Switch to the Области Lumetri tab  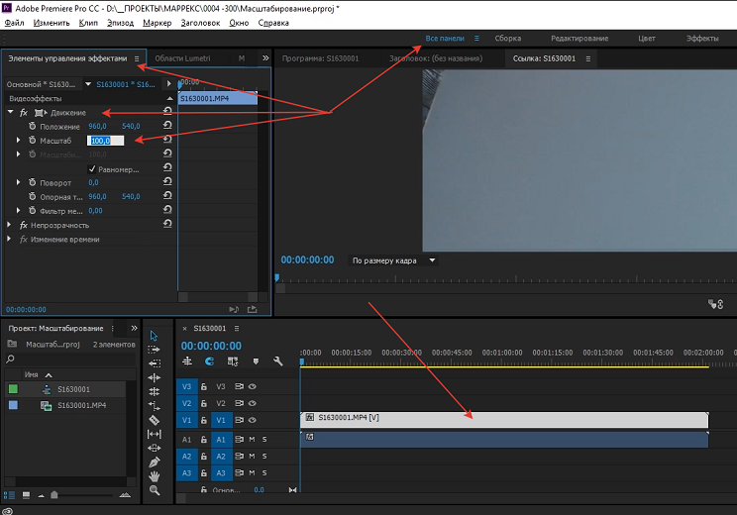tap(182, 58)
